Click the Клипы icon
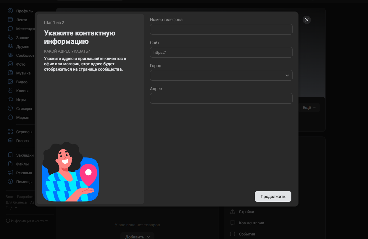This screenshot has height=239, width=368. click(x=10, y=91)
